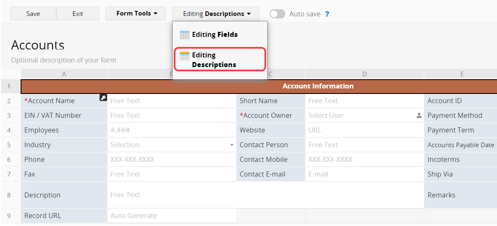Click the user icon in Account Owner field
The width and height of the screenshot is (497, 226).
pyautogui.click(x=419, y=116)
